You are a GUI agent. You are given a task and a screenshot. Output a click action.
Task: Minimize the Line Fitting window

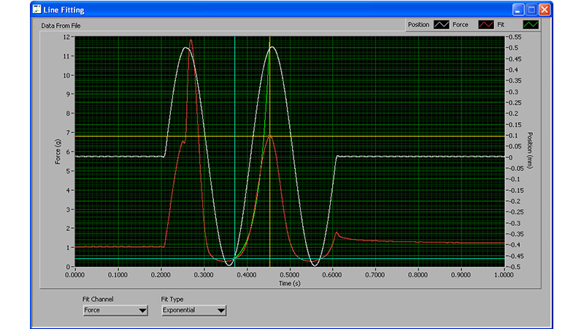(x=518, y=10)
